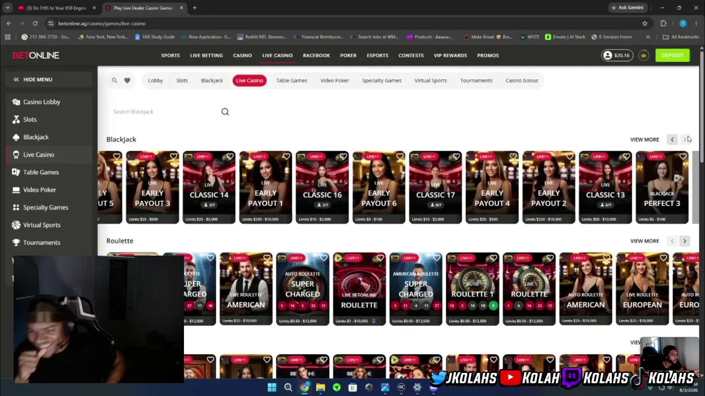Open VIP Rewards in top navigation

(x=450, y=55)
